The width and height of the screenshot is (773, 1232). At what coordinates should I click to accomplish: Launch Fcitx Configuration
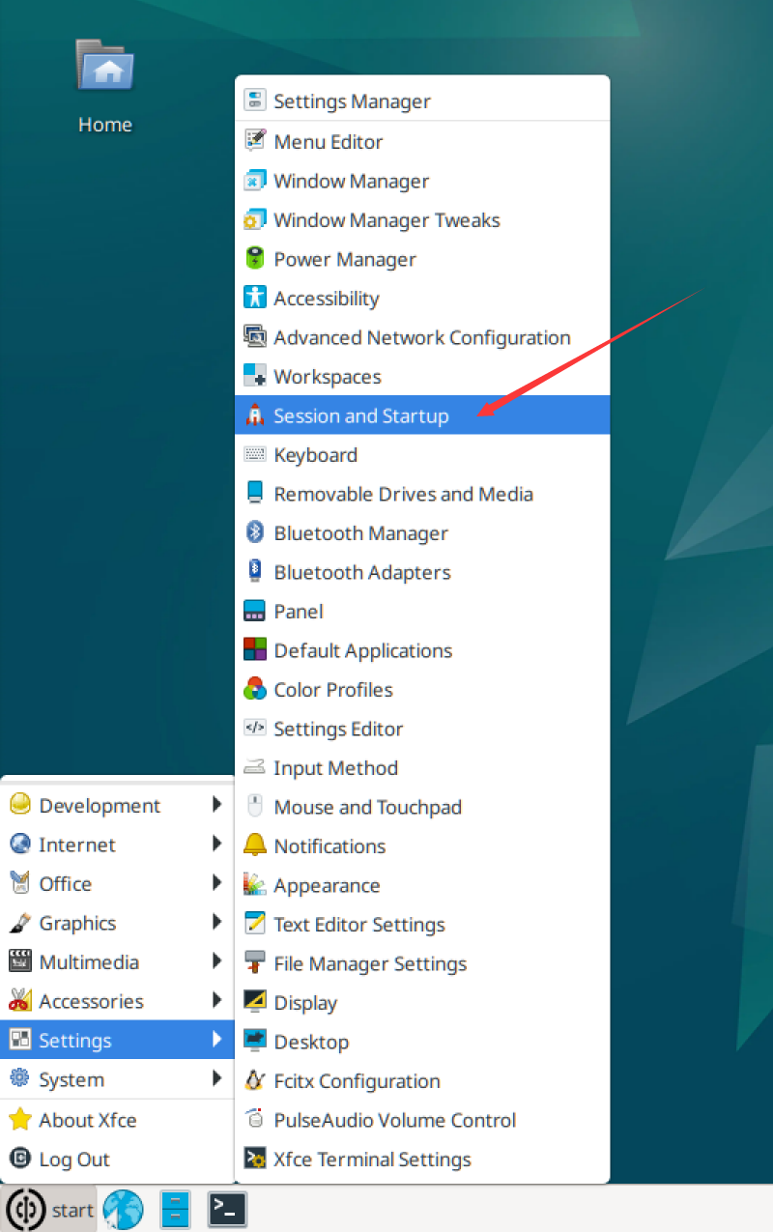(422, 1080)
